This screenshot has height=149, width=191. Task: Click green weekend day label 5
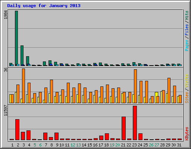[x=35, y=145]
